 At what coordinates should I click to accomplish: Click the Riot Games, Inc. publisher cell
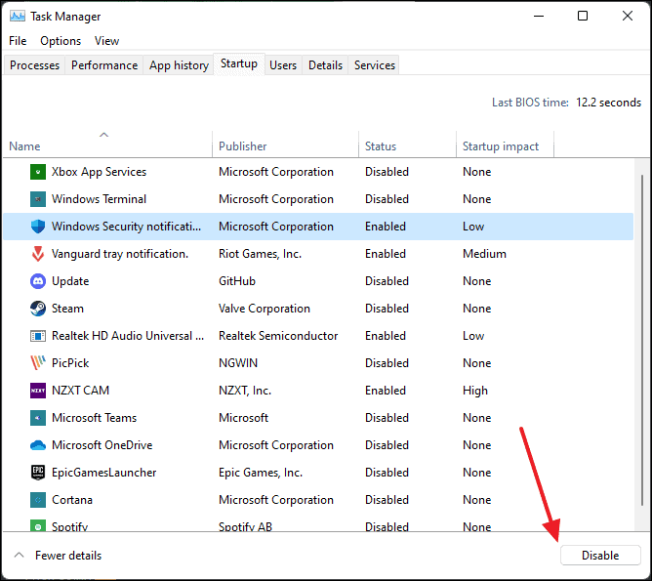(261, 254)
